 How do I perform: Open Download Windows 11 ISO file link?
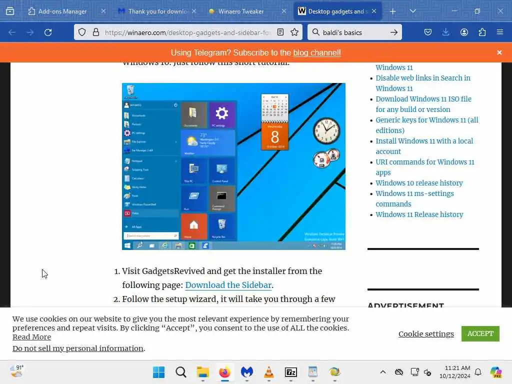pos(423,104)
